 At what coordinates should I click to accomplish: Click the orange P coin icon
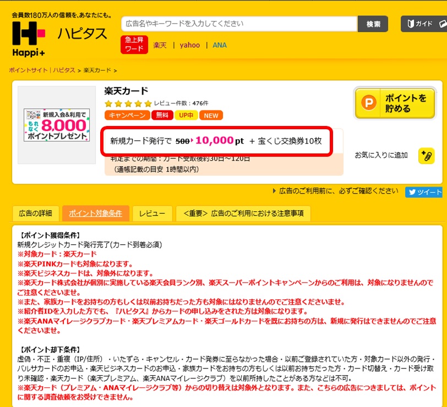click(369, 102)
